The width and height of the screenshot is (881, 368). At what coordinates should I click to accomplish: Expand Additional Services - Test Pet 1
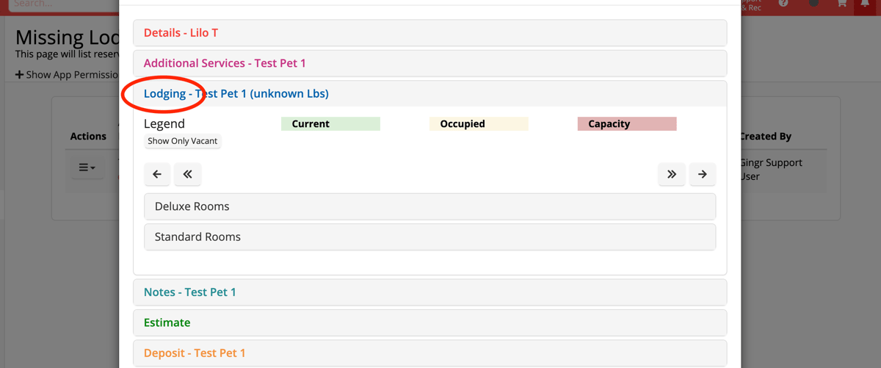tap(225, 63)
